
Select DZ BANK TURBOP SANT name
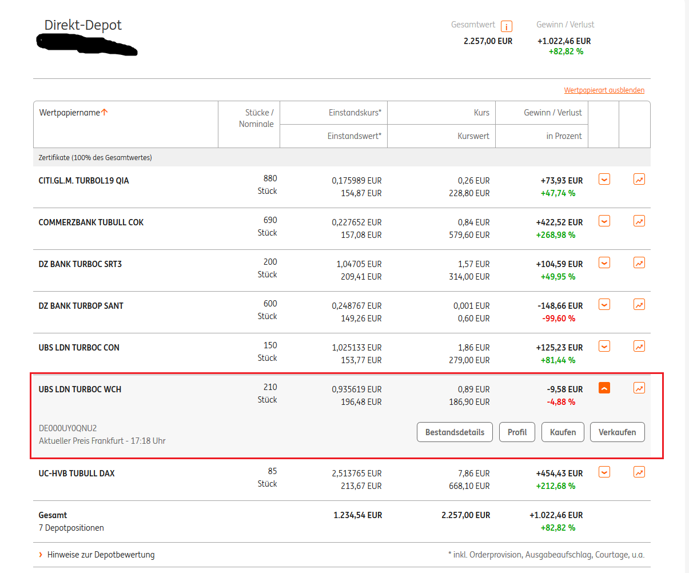[x=81, y=306]
